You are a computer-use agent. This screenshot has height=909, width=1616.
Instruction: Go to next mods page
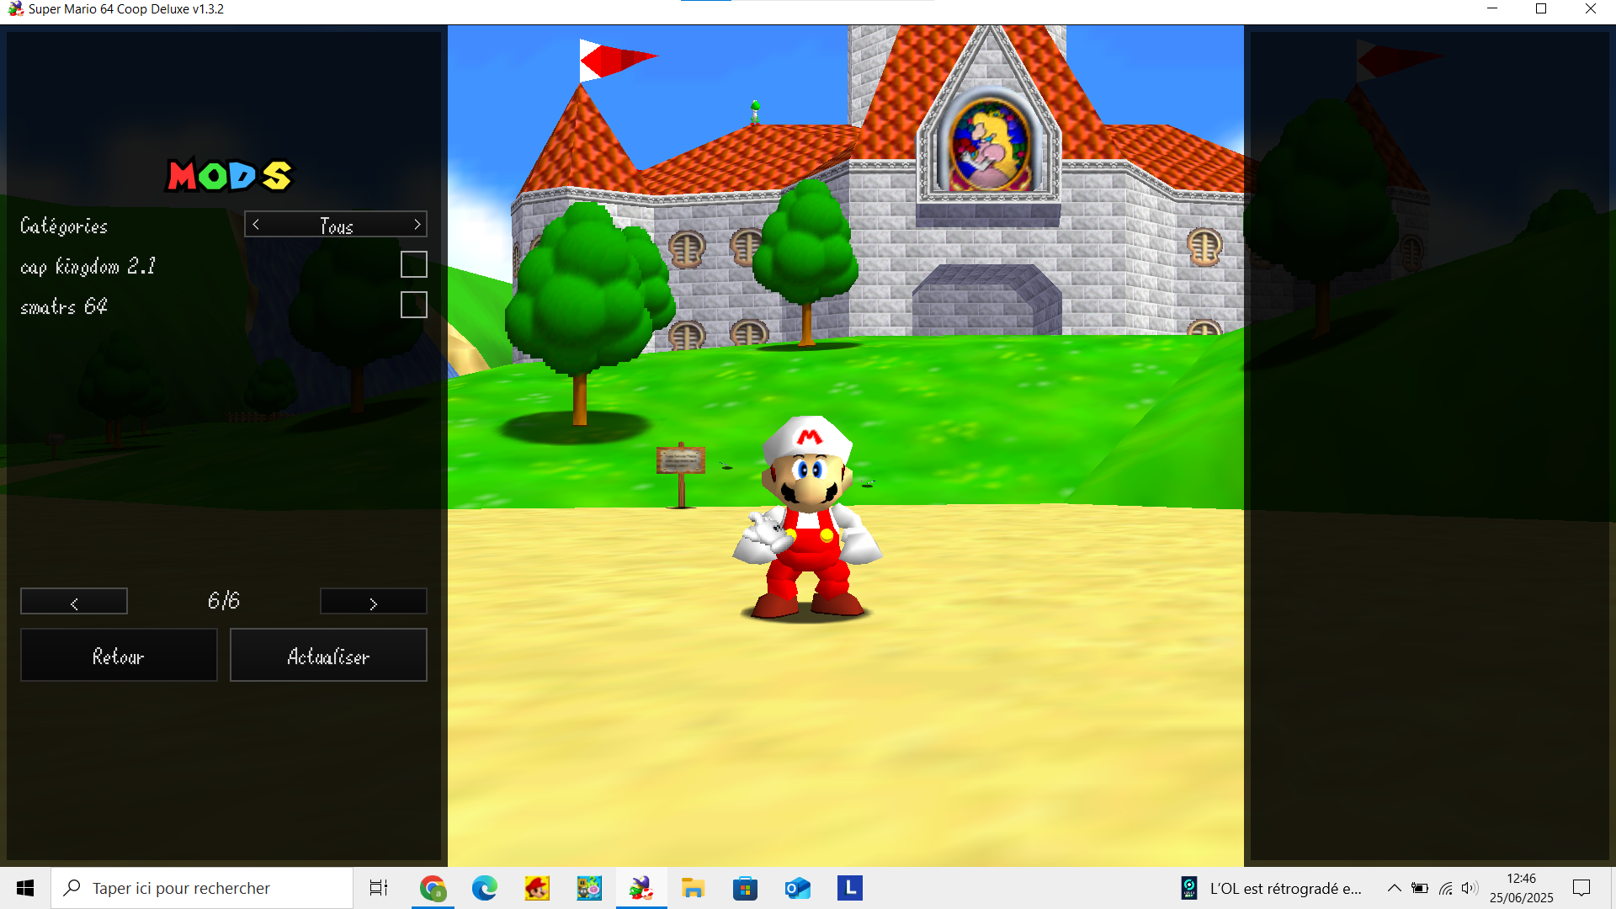373,602
